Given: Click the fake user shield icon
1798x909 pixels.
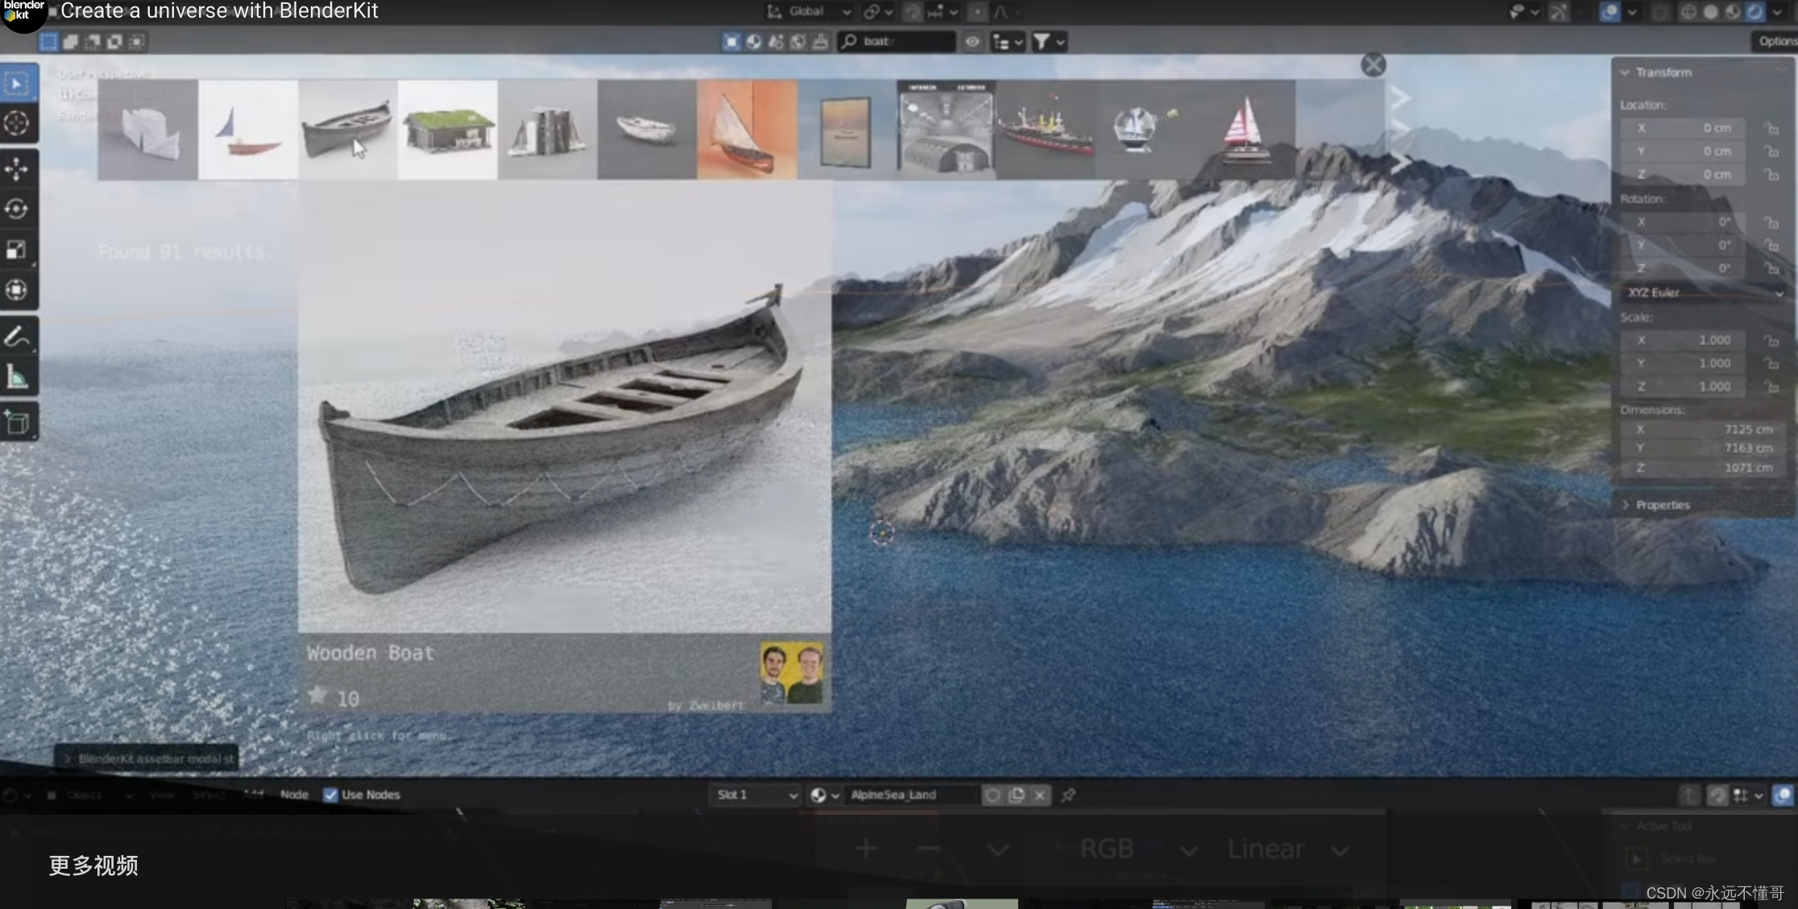Looking at the screenshot, I should click(992, 795).
